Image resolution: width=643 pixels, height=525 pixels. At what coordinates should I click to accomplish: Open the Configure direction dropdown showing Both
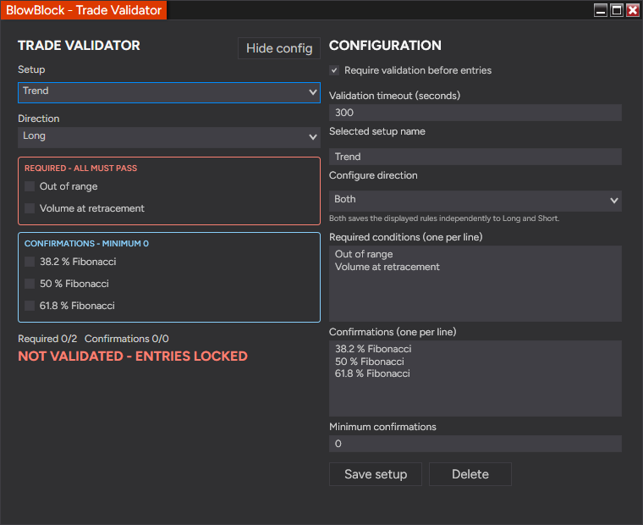click(475, 201)
